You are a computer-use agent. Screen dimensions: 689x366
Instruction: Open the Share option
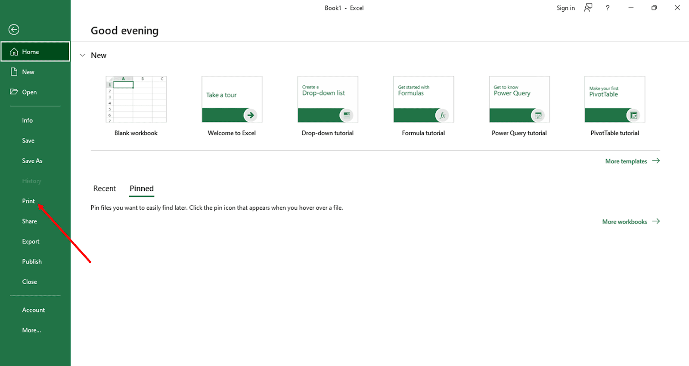coord(30,221)
